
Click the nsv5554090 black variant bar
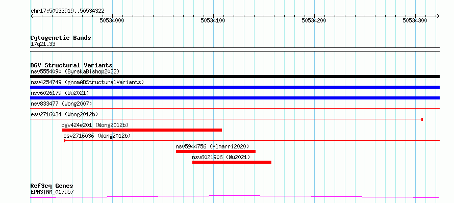[235, 77]
